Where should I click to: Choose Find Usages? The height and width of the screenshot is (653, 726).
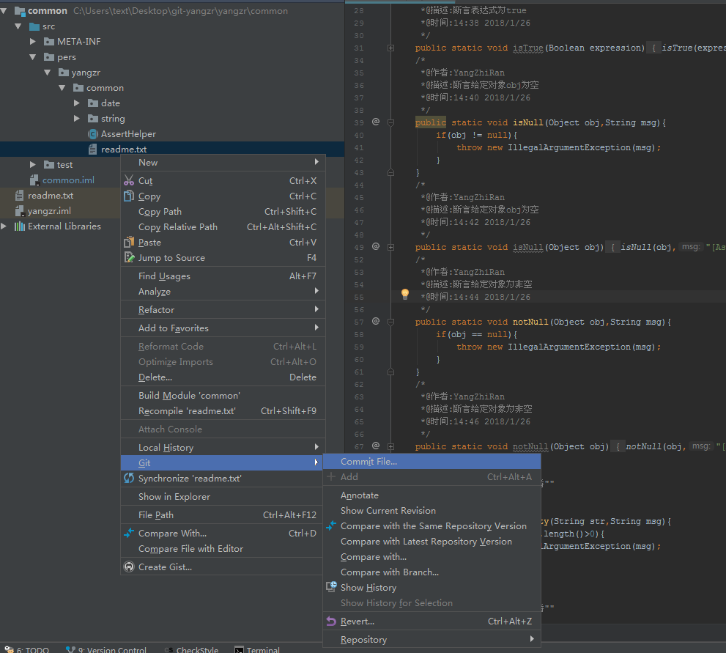(223, 276)
